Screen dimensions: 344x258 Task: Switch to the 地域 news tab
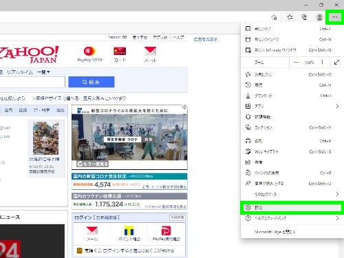click(61, 110)
